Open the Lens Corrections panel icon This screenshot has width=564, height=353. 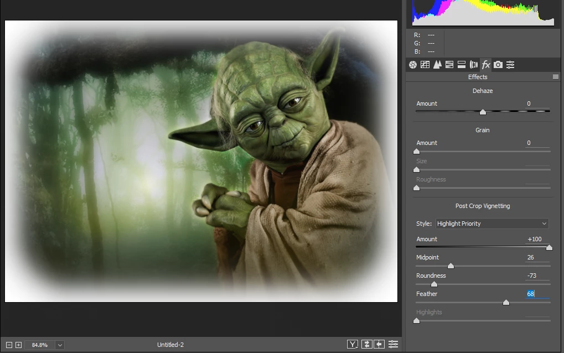pyautogui.click(x=474, y=65)
